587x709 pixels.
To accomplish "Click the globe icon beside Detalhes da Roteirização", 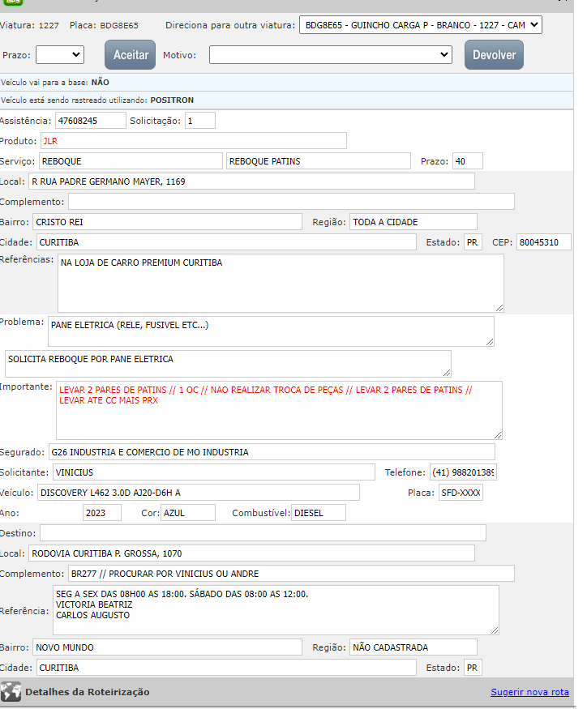I will point(11,692).
